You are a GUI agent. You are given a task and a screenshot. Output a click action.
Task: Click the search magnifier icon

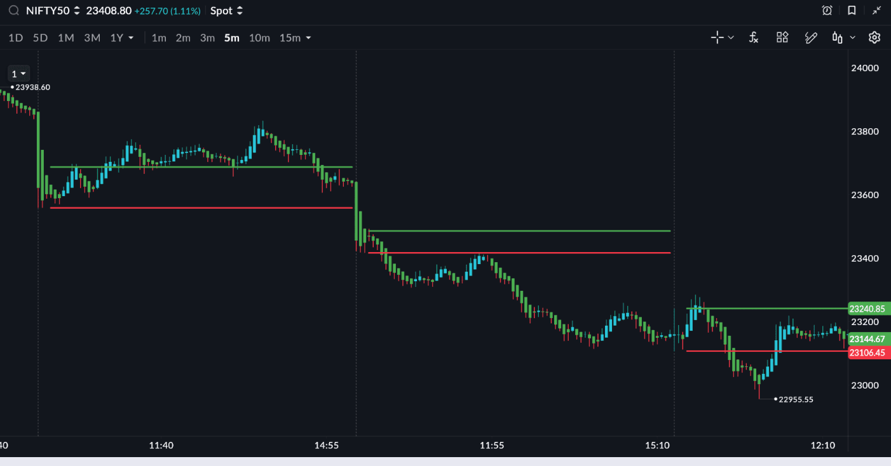(13, 11)
